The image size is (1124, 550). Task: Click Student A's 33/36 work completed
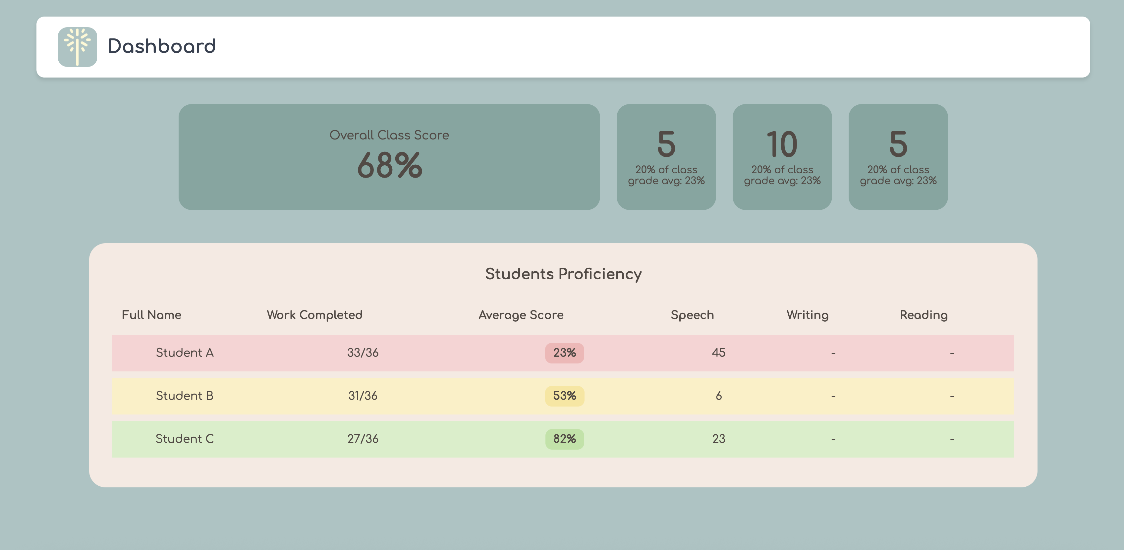363,353
